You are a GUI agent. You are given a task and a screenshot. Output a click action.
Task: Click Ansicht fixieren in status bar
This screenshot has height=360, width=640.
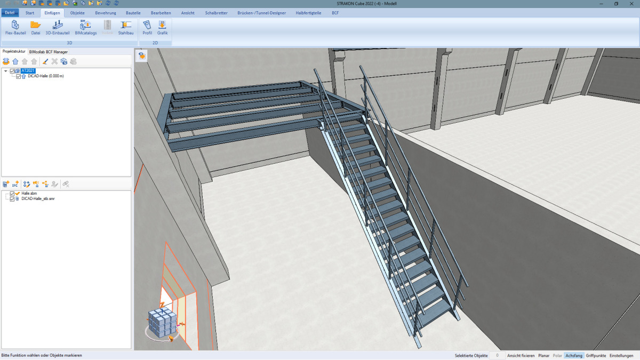[x=521, y=355]
